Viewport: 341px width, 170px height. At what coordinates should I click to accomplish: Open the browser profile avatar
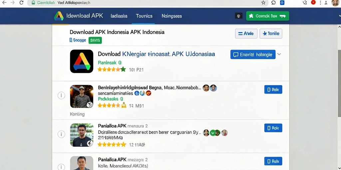coord(335,3)
